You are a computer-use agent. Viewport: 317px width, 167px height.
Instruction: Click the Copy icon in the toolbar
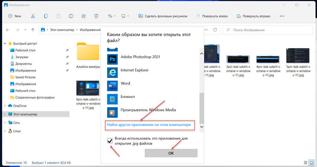(46, 16)
